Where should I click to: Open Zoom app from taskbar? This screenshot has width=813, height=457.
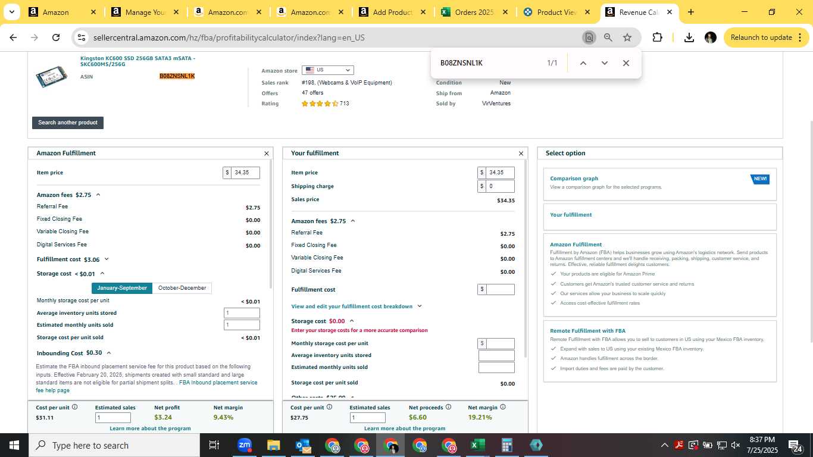(x=244, y=445)
